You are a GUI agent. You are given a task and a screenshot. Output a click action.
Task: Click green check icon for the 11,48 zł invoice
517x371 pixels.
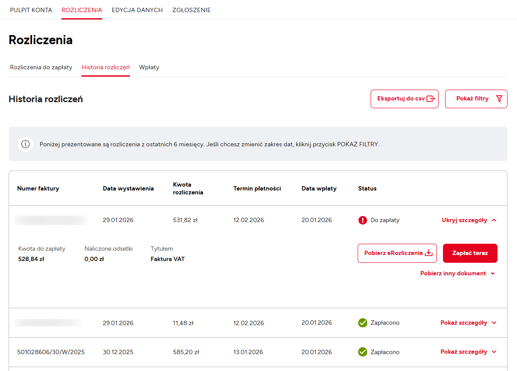(362, 323)
